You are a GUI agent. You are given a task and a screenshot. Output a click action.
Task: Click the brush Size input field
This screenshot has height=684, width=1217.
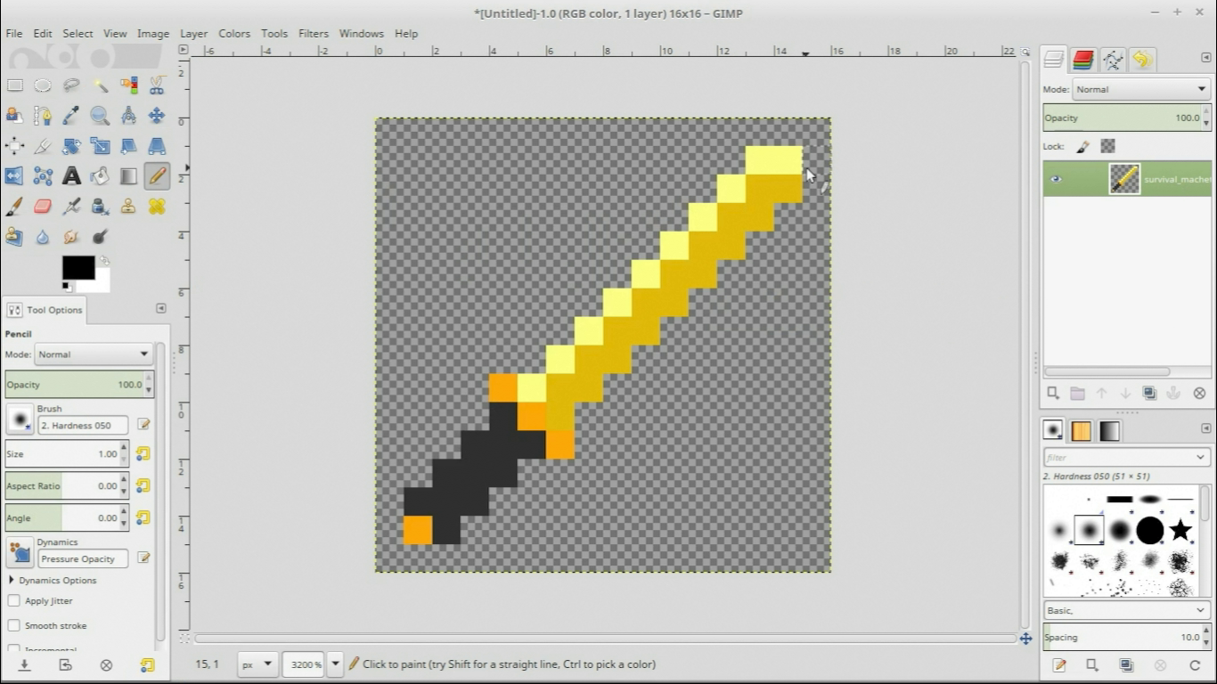click(62, 453)
